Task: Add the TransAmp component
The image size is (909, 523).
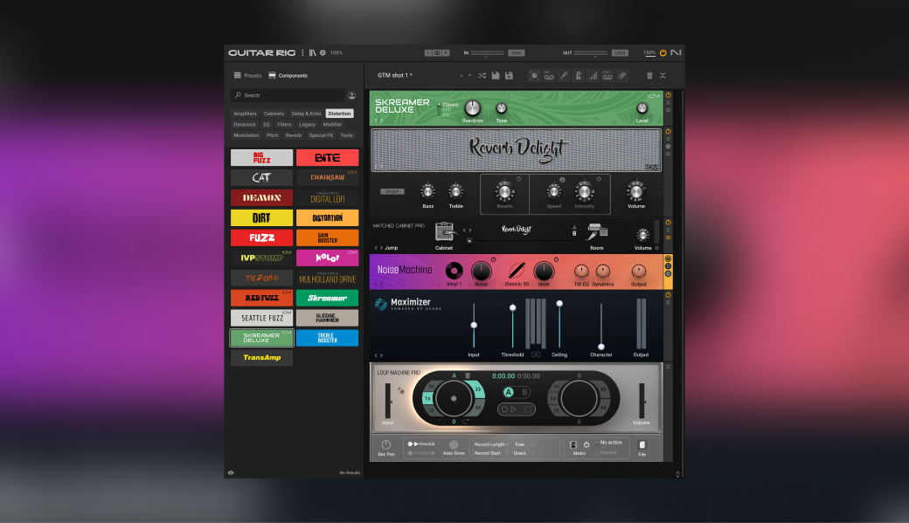Action: coord(262,357)
